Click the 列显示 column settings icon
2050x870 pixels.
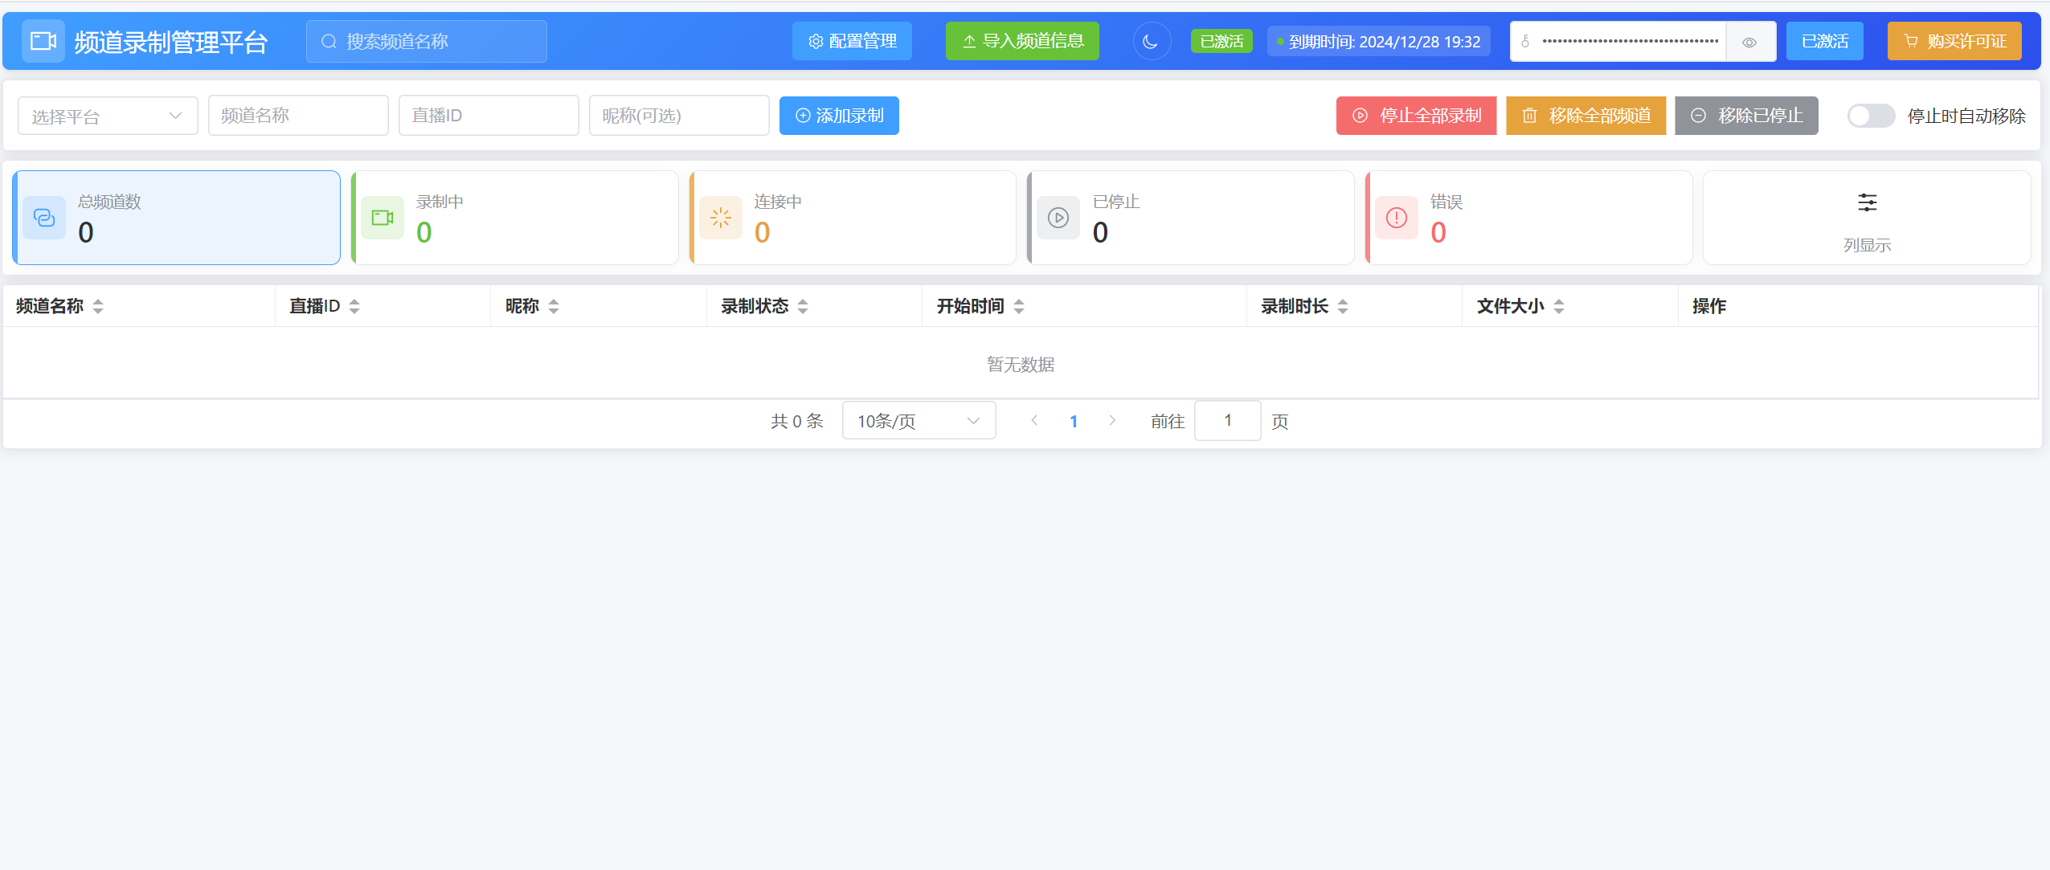1867,202
